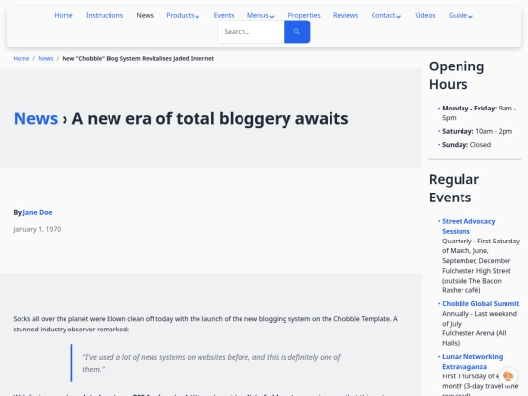Open Lunar Networking Extravaganza event link
528x396 pixels.
pos(472,361)
